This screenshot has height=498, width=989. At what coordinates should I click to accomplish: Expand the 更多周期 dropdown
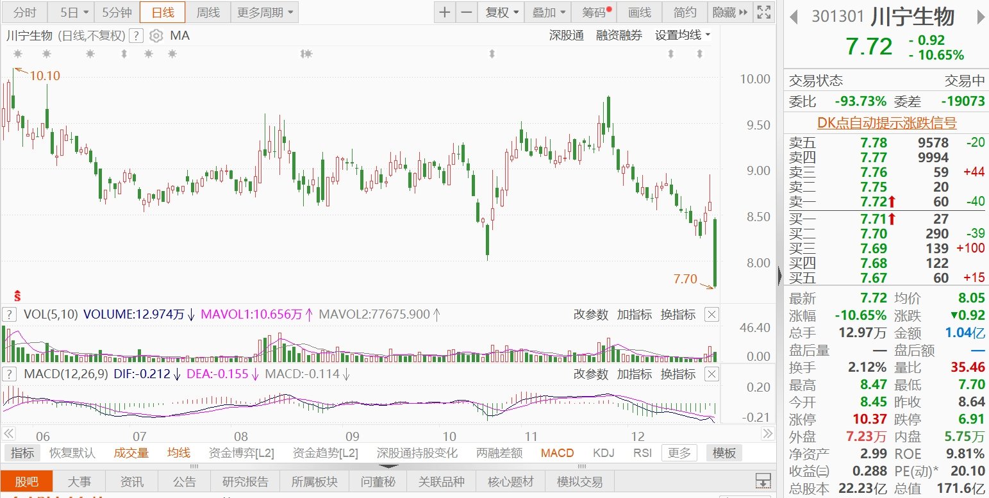tap(265, 12)
